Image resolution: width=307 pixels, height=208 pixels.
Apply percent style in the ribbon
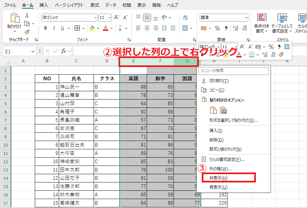coord(217,29)
